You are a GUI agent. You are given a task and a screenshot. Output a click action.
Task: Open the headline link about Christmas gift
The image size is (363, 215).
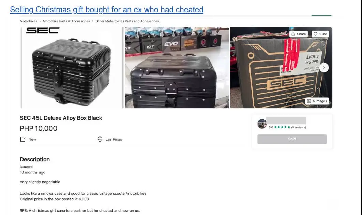pyautogui.click(x=106, y=10)
